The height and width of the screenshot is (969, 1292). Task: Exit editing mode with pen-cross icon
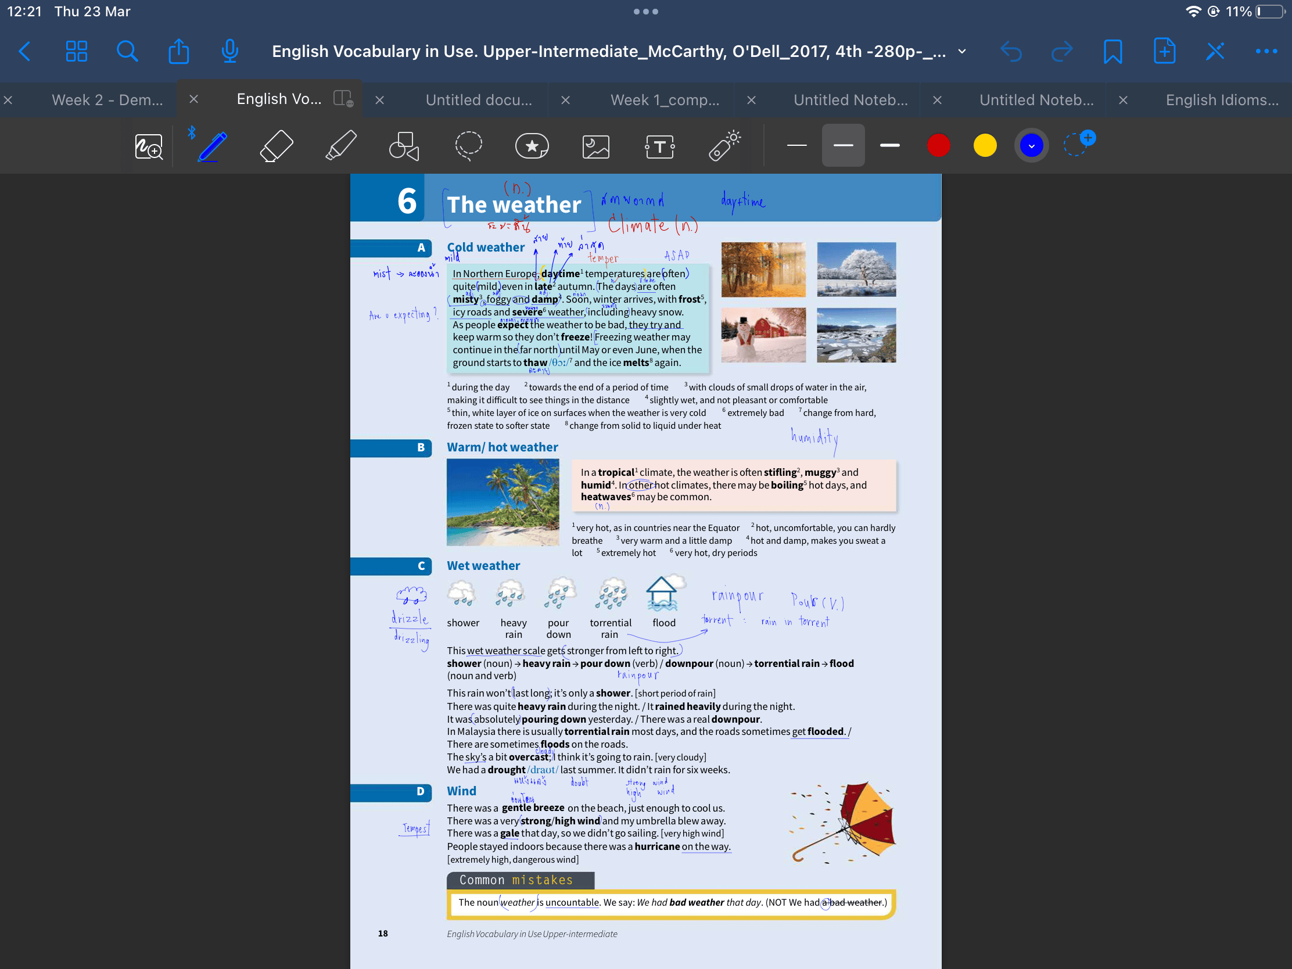click(x=1215, y=51)
